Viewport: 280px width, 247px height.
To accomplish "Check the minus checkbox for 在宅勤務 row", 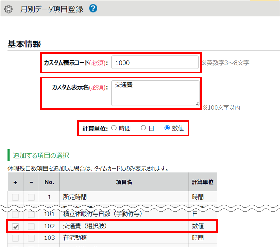I will click(x=31, y=238).
